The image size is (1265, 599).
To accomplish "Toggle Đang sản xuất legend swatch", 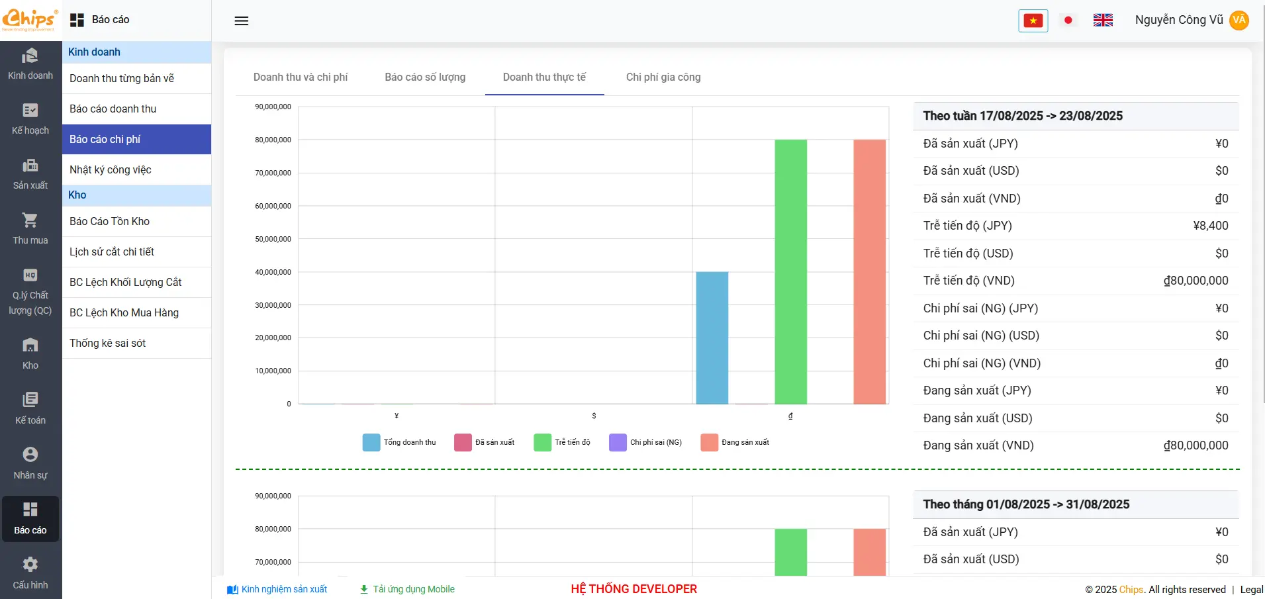I will tap(709, 442).
